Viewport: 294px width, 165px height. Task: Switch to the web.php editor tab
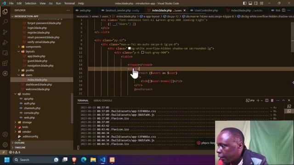85,10
